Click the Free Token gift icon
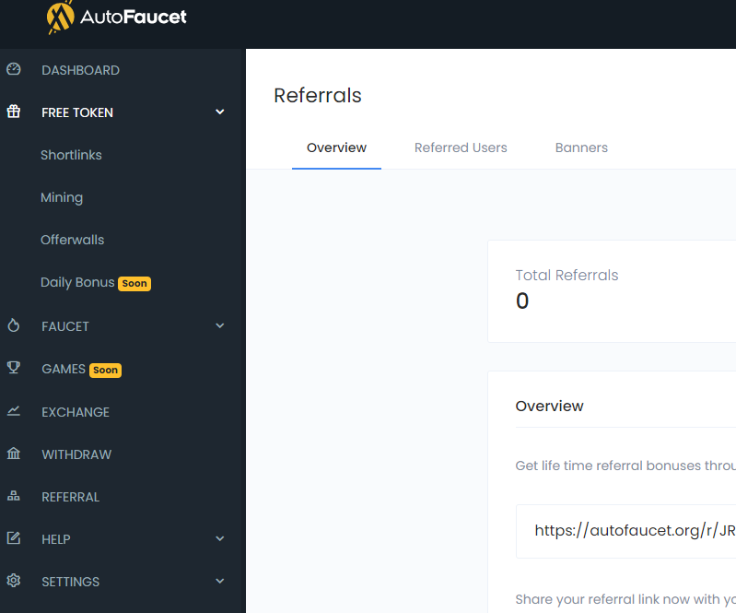The height and width of the screenshot is (613, 736). point(13,112)
